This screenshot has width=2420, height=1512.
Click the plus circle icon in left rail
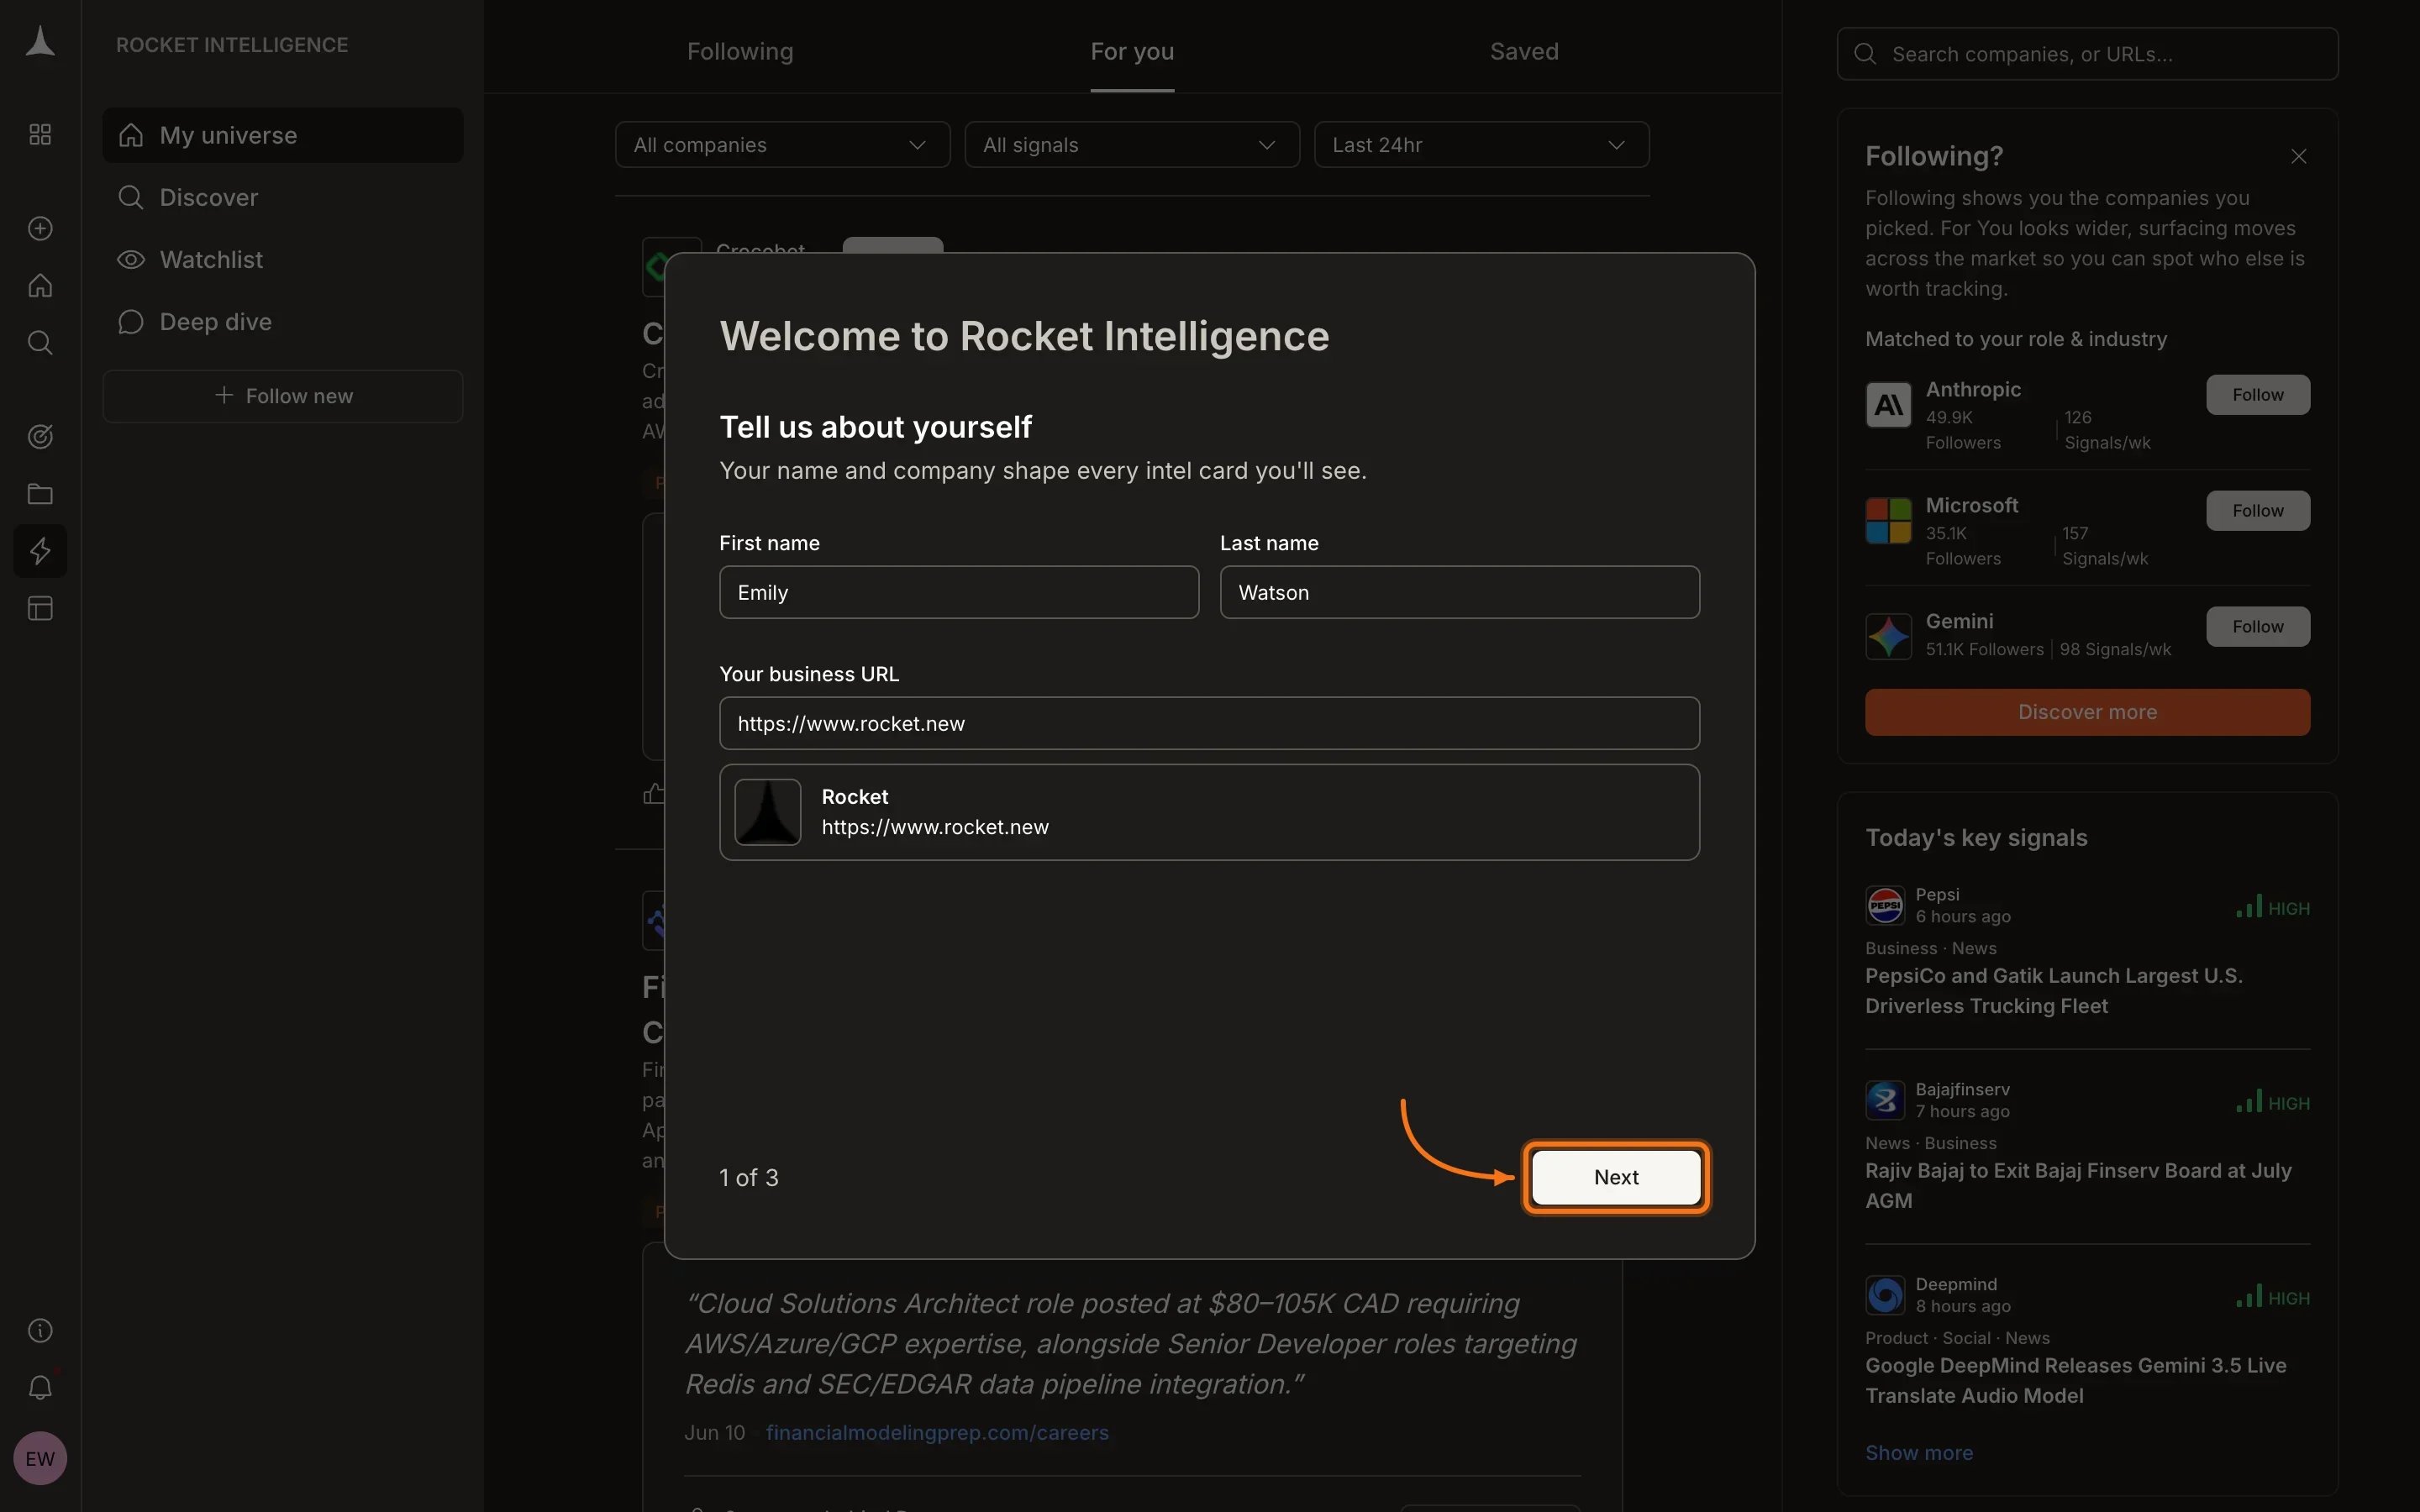point(40,229)
